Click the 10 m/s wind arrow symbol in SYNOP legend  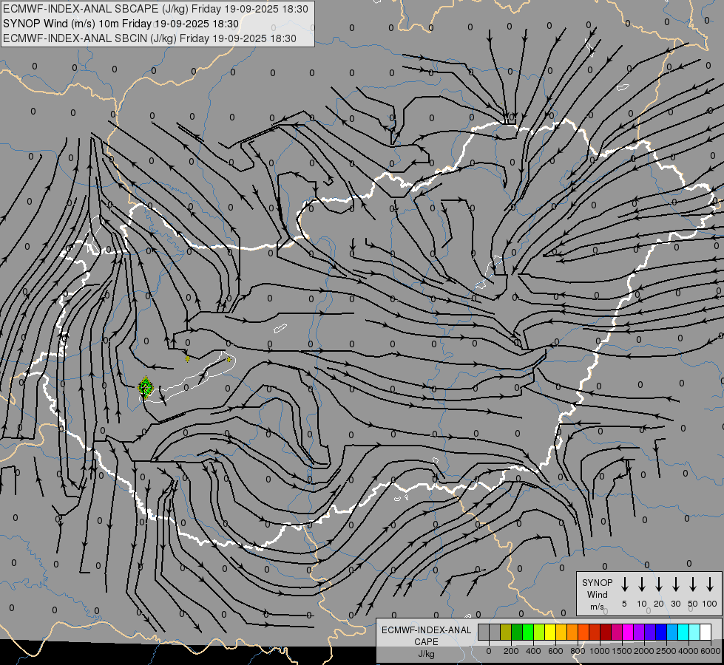[x=641, y=584]
